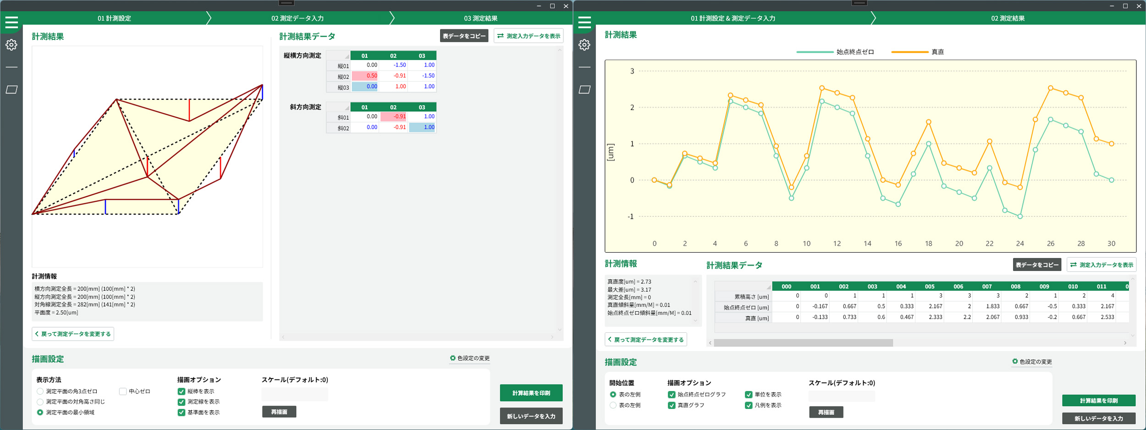Open the hamburger menu in the flatness window
This screenshot has height=430, width=1146.
click(x=11, y=22)
